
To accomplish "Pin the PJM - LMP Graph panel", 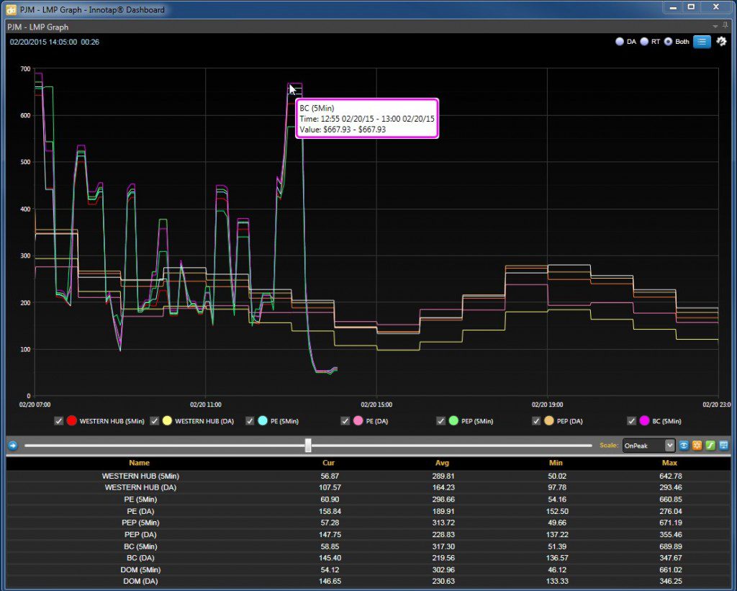I will point(725,26).
